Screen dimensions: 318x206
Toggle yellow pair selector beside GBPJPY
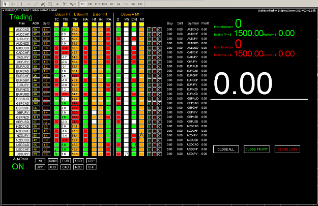(11, 112)
